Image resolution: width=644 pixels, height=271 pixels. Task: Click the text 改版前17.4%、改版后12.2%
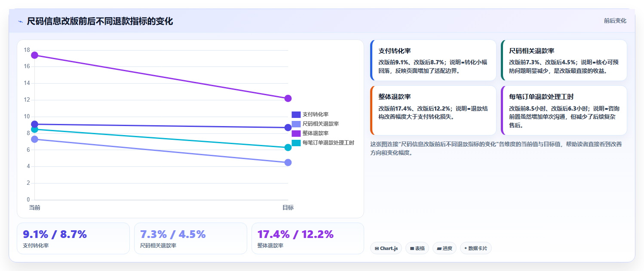coord(414,108)
